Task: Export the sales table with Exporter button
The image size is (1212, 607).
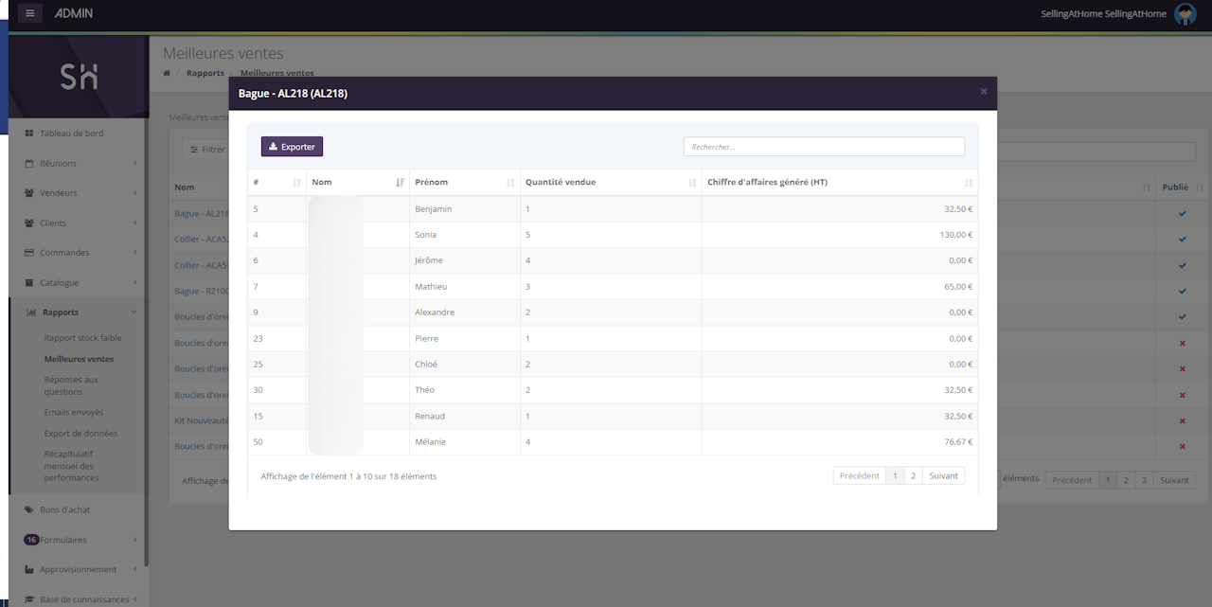Action: 292,147
